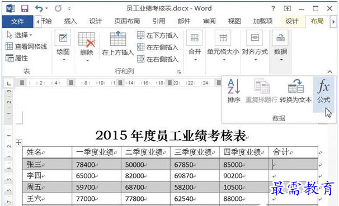This screenshot has width=339, height=206.
Task: Click the 李四 name cell
Action: pyautogui.click(x=47, y=176)
